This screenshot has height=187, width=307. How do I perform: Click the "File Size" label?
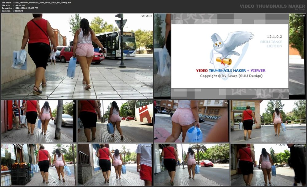6,6
